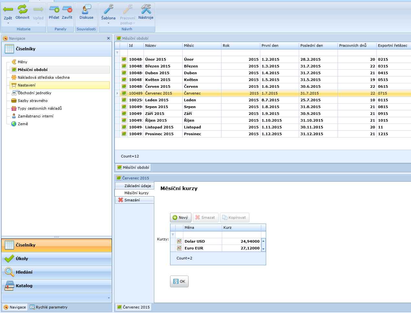Expand navigation pane overflow chevron at bottom

point(109,298)
